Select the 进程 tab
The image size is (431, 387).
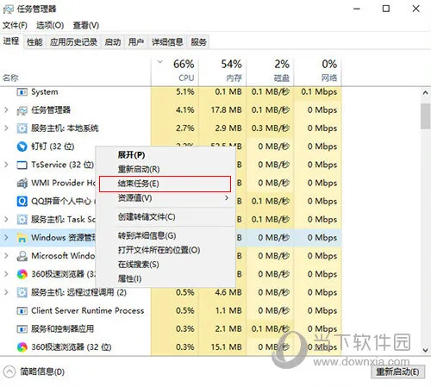pyautogui.click(x=11, y=41)
